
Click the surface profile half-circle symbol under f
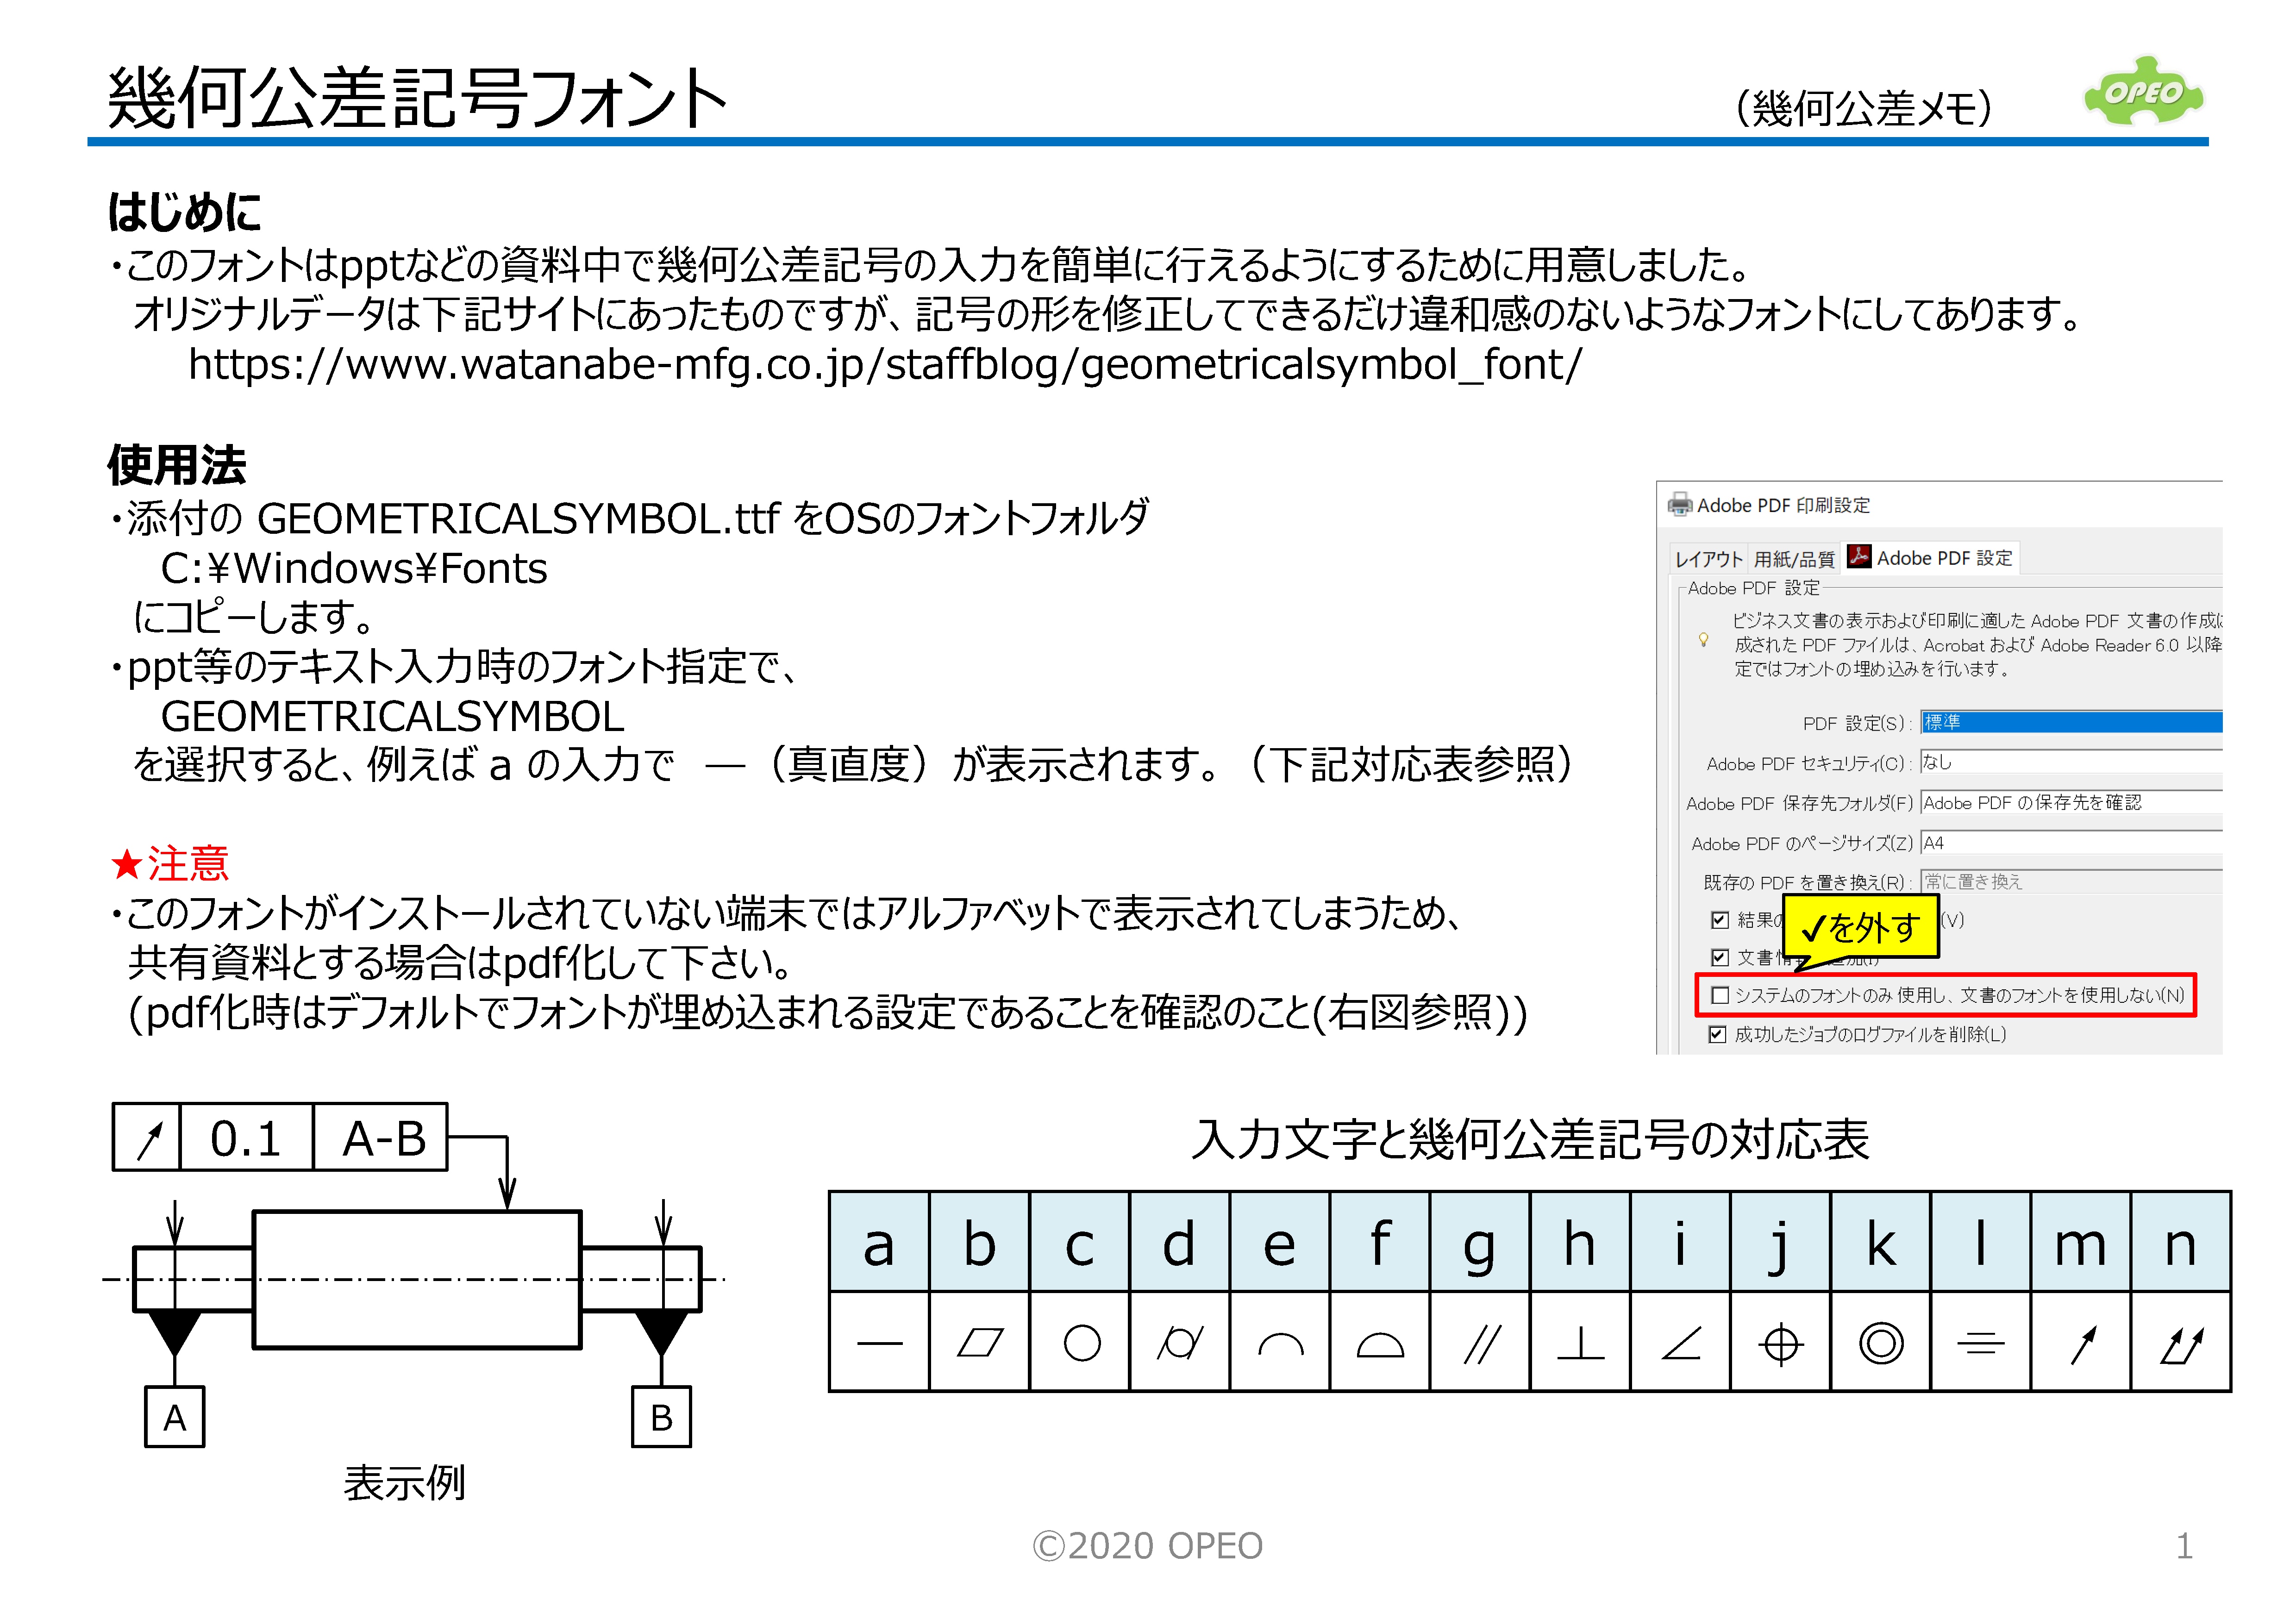click(1380, 1345)
